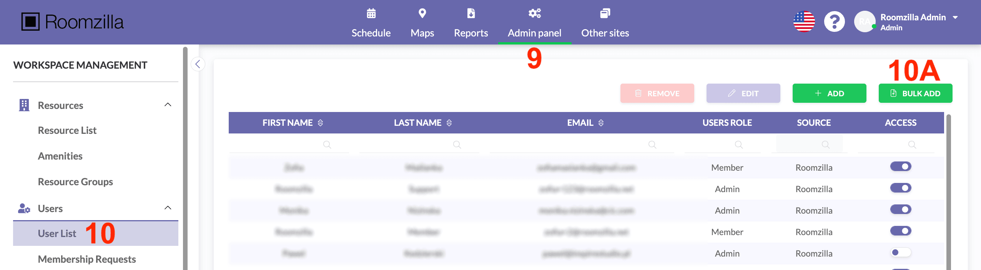The width and height of the screenshot is (981, 270).
Task: Disable access for second row Admin
Action: (x=901, y=188)
